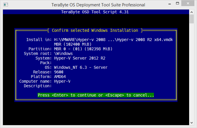Click the 'TeraByte OSD Tool Script 4.31' header
Viewport: 197px width, 128px height.
[95, 12]
